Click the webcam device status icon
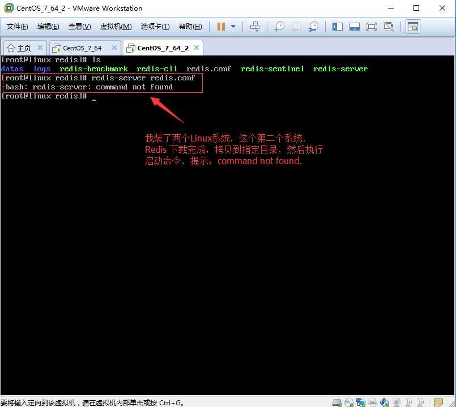Viewport: 456px width, 407px height. (x=397, y=402)
